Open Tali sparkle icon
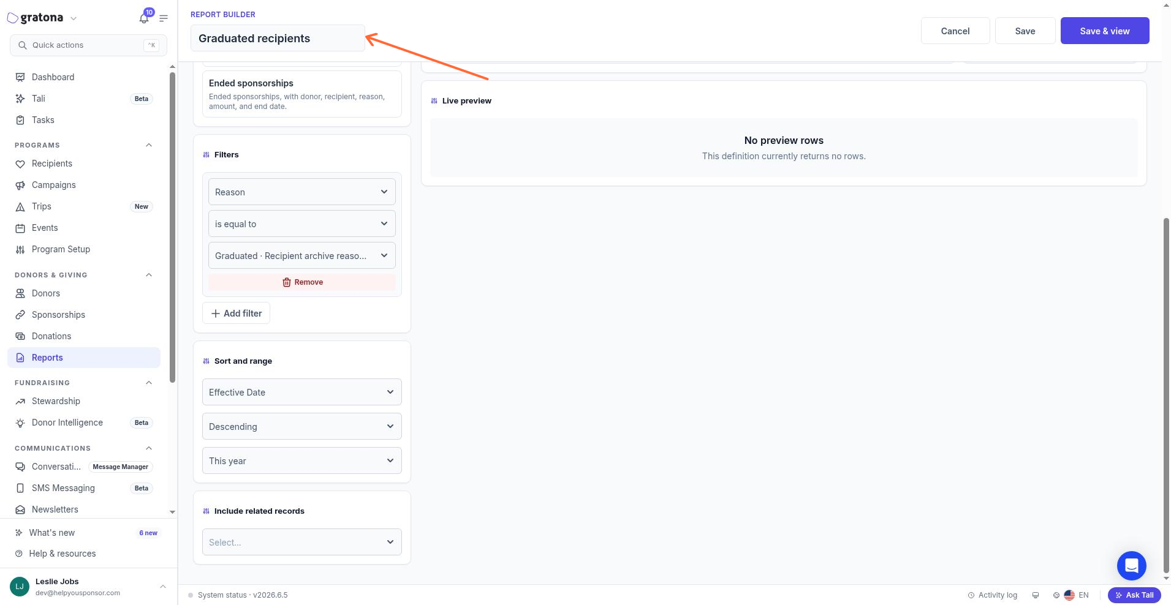The height and width of the screenshot is (605, 1171). coord(20,99)
